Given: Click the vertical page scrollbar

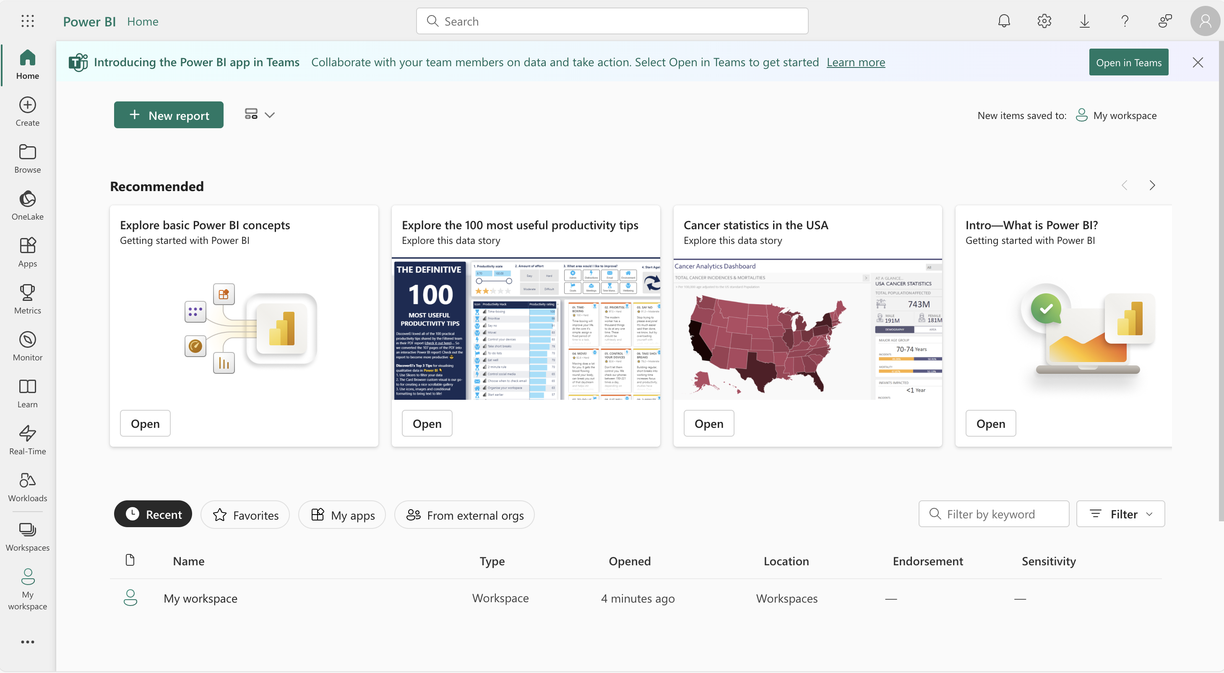Looking at the screenshot, I should tap(1221, 281).
